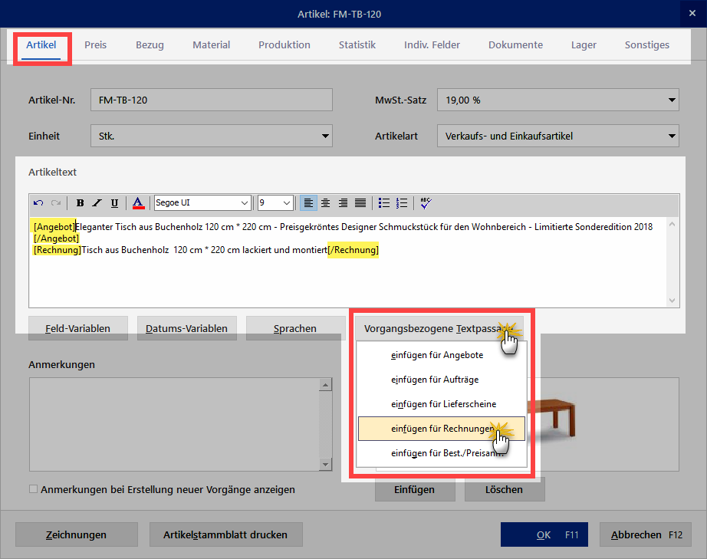Open Zeichnungen
Image resolution: width=707 pixels, height=559 pixels.
[x=77, y=534]
